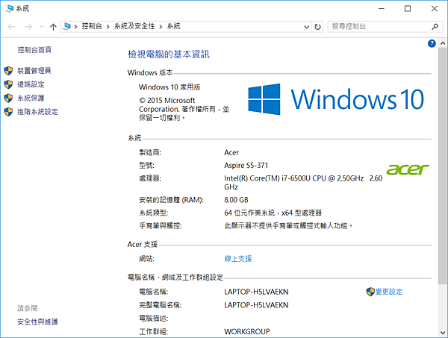This screenshot has height=338, width=448.
Task: Click the Windows 10 家用版 text
Action: 169,87
